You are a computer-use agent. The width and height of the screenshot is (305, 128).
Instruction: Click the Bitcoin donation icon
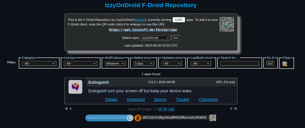(x=138, y=118)
